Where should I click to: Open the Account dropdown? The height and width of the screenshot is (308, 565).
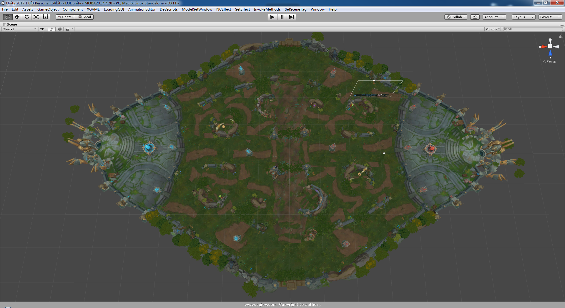494,17
